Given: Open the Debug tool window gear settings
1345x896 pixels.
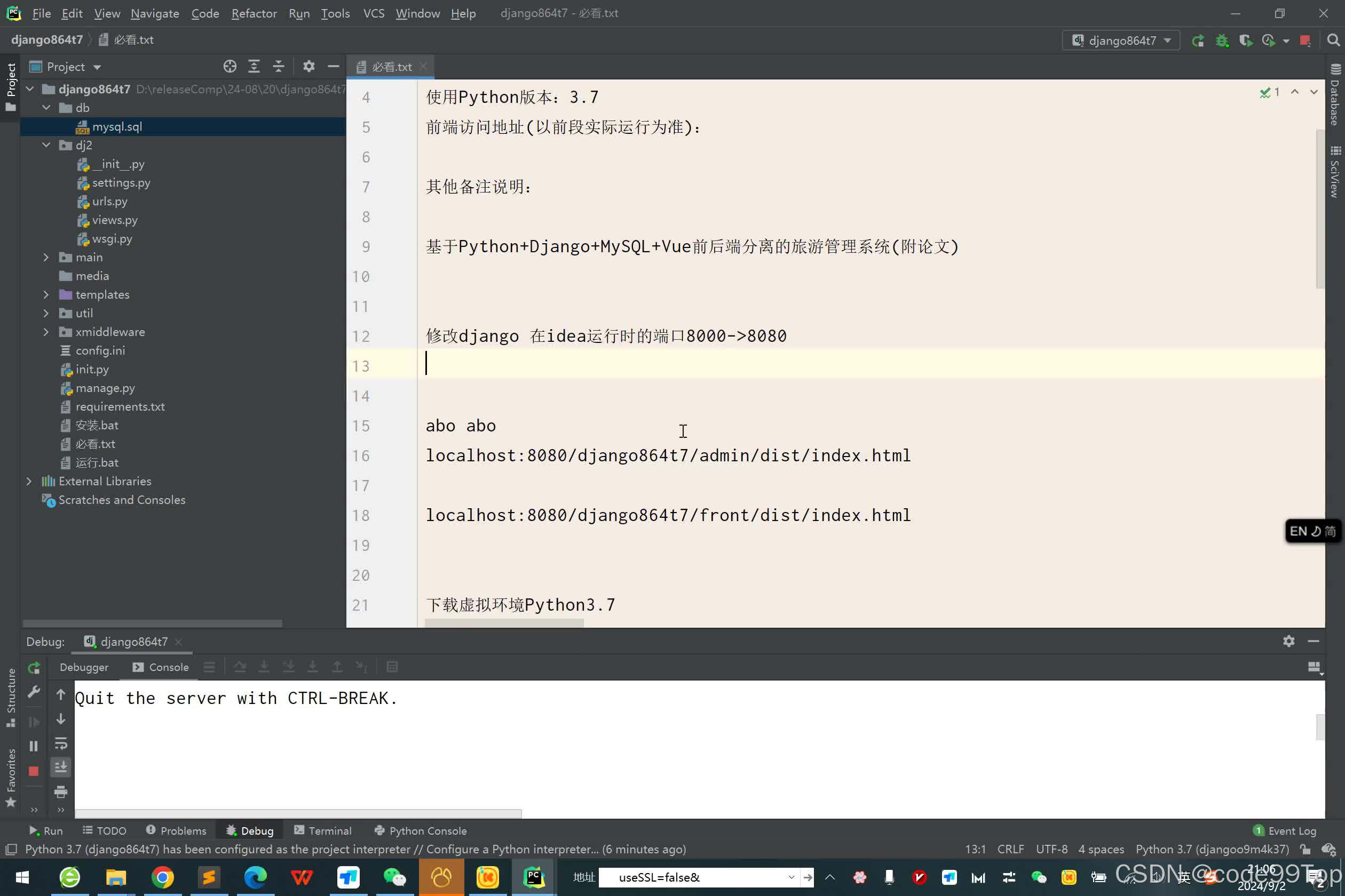Looking at the screenshot, I should 1288,642.
